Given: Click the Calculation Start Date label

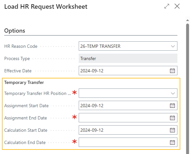Looking at the screenshot, I should tap(26, 130).
